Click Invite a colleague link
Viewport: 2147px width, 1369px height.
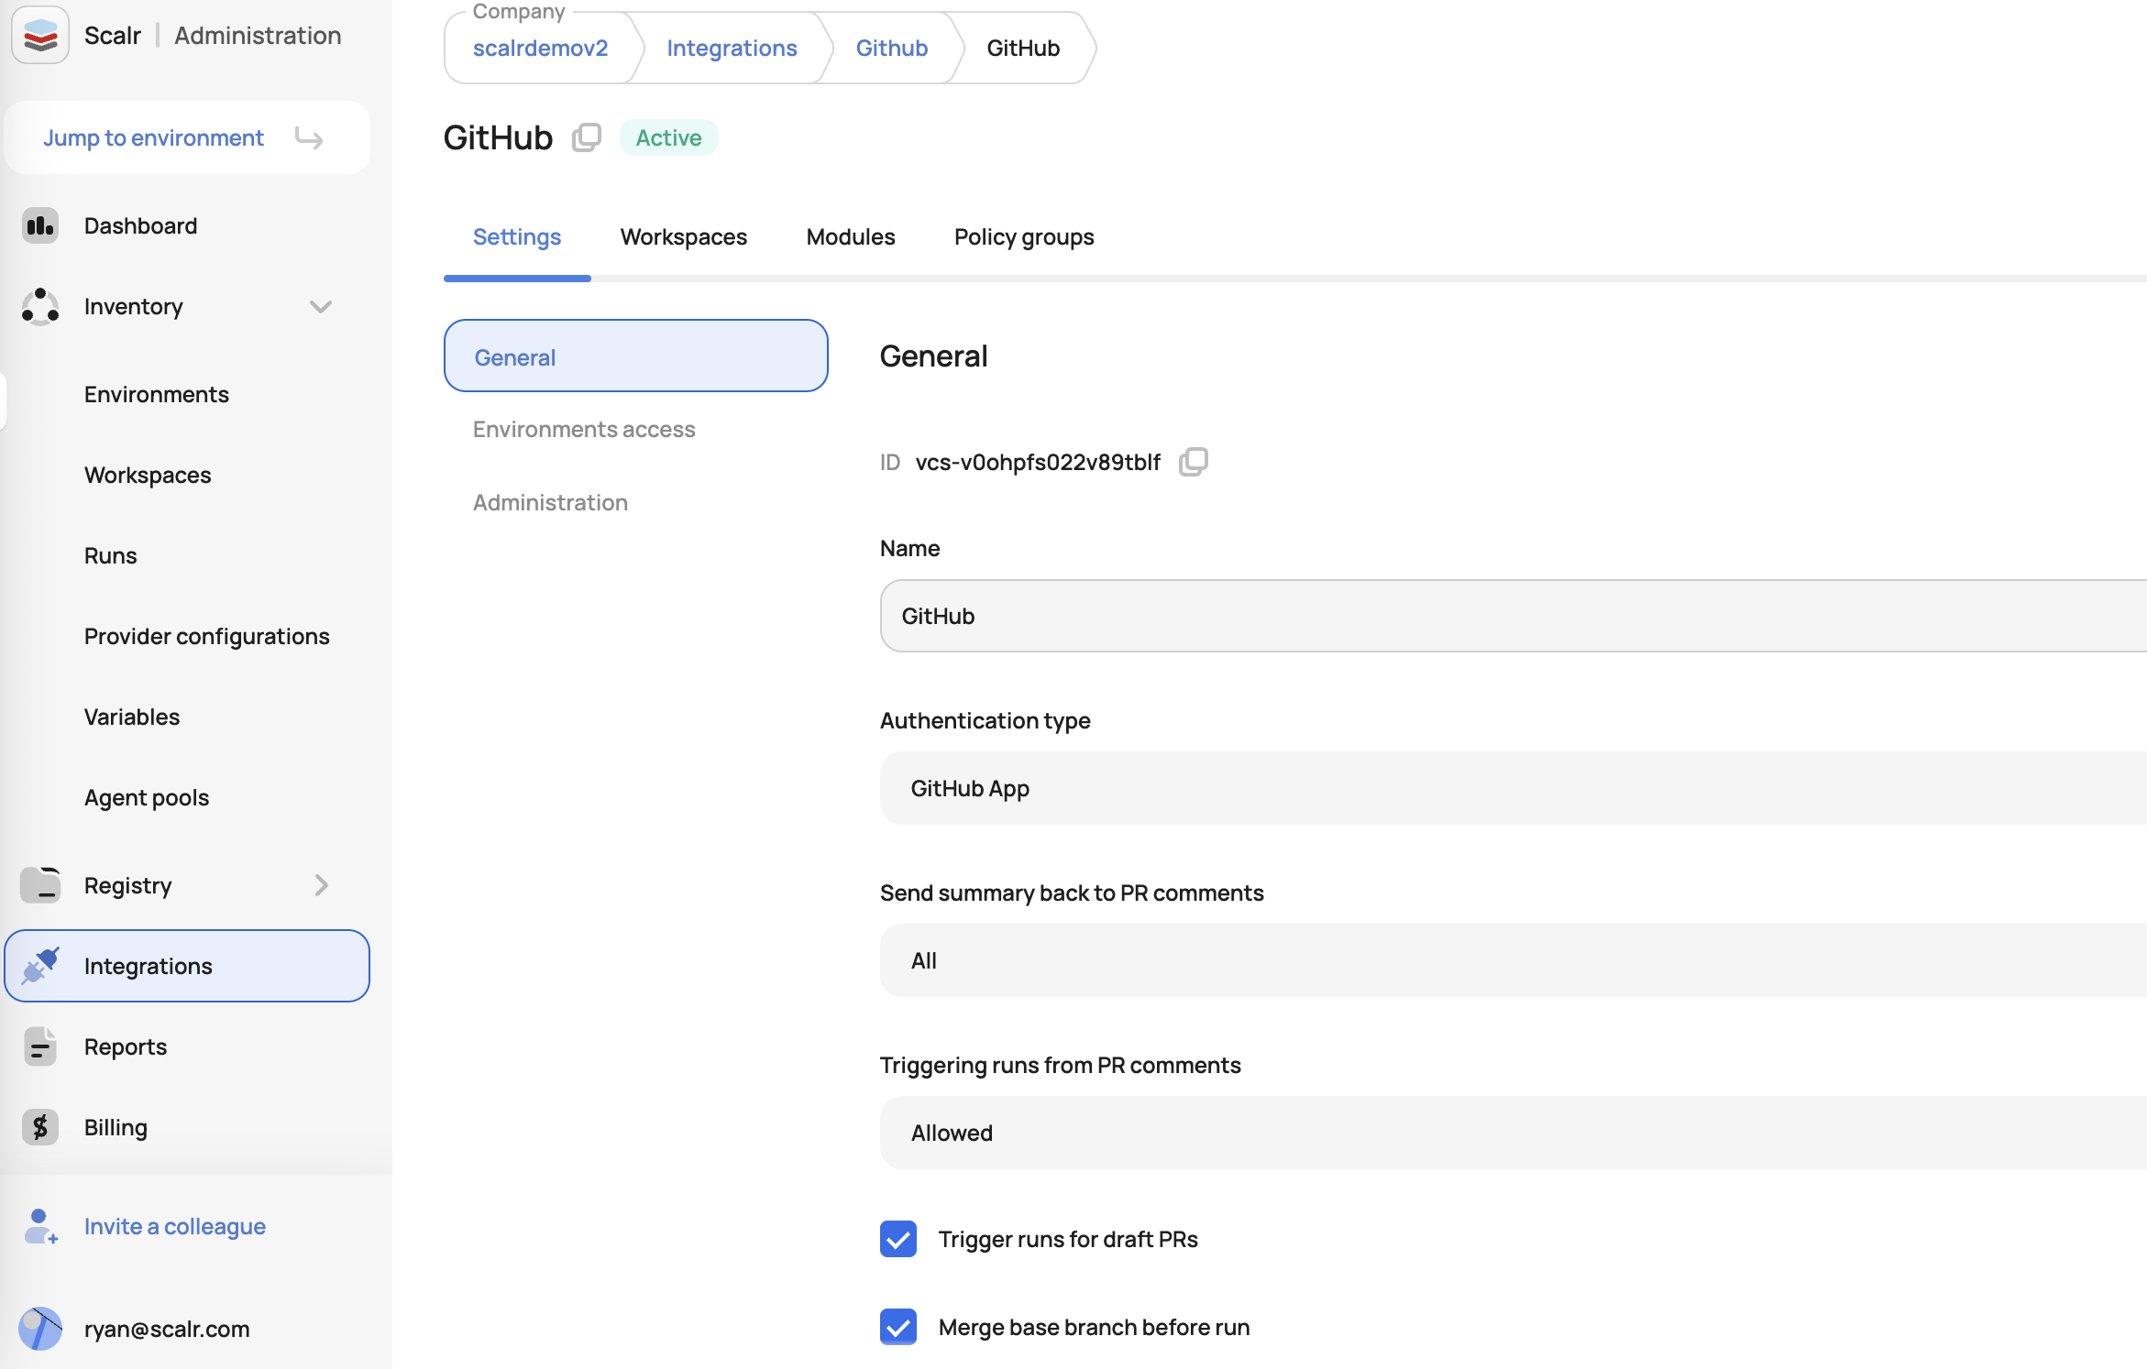point(174,1226)
